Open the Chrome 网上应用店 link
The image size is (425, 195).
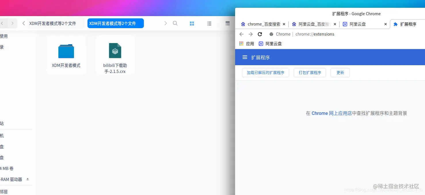[x=331, y=113]
